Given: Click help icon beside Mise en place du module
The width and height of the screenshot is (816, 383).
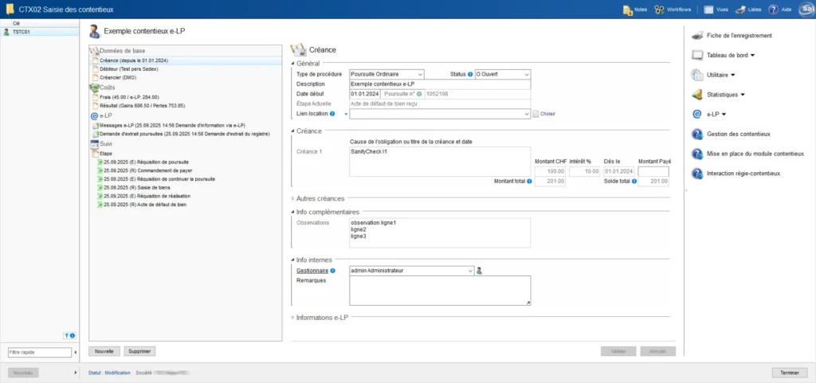Looking at the screenshot, I should [x=696, y=154].
